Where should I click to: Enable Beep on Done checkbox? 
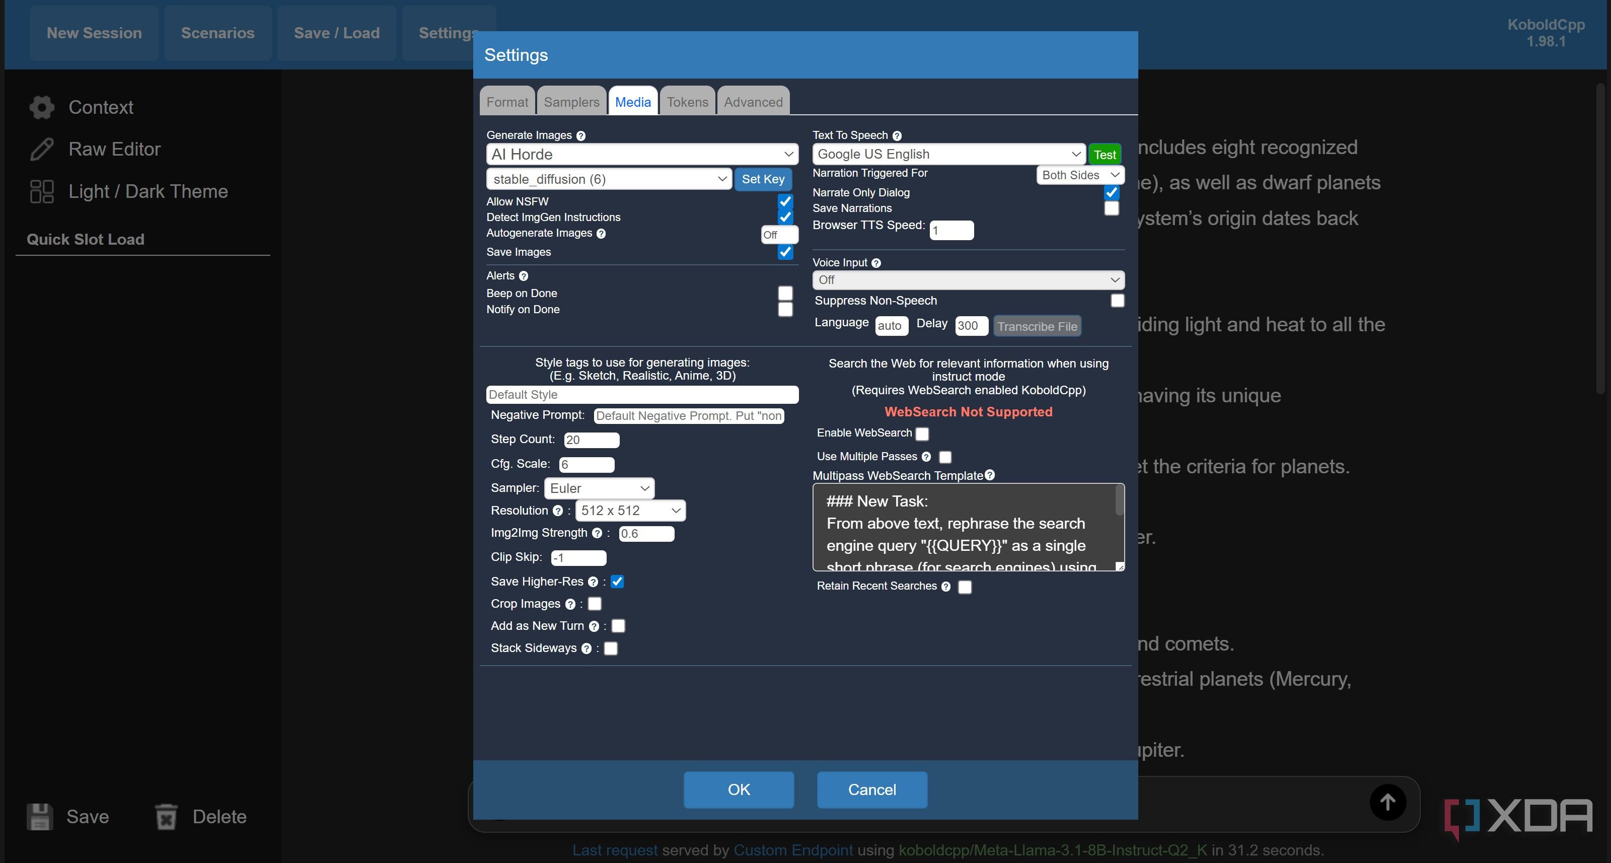pos(785,294)
